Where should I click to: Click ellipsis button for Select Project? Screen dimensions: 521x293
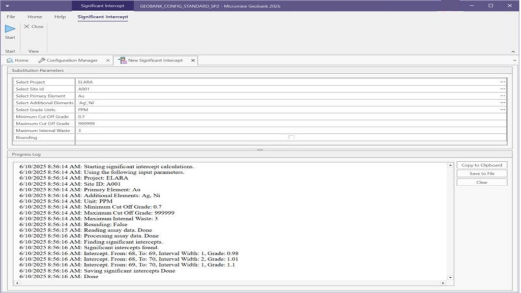(x=503, y=82)
